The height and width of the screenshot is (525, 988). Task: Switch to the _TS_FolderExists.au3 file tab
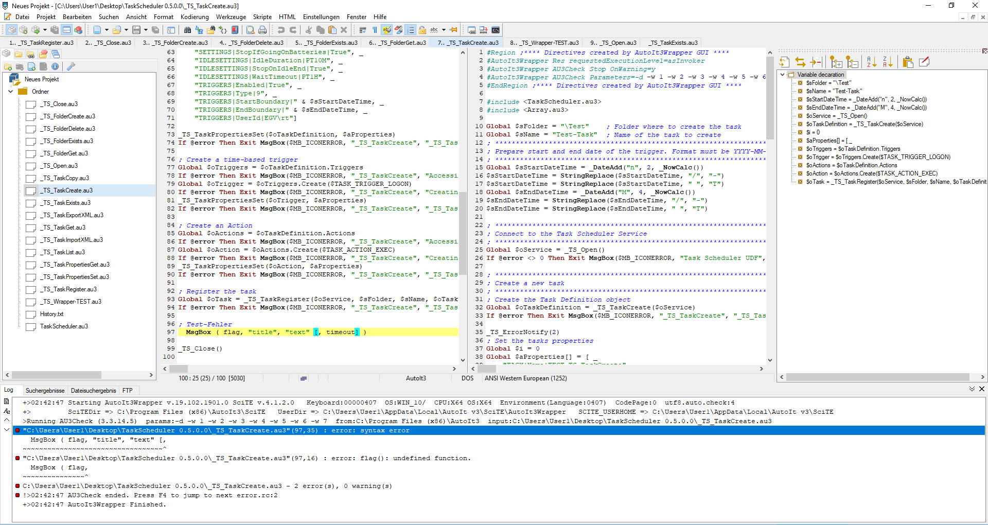326,43
